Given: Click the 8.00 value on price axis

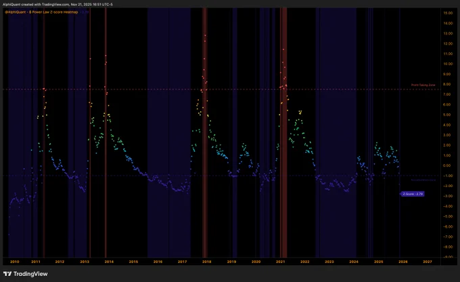Looking at the screenshot, I should click(448, 84).
